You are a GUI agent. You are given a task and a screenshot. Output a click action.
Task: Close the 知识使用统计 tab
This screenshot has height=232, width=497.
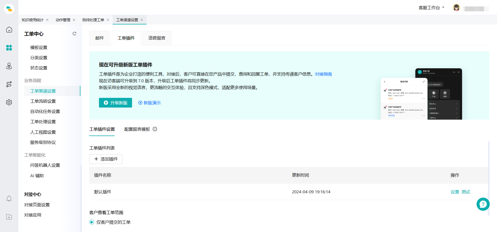47,20
